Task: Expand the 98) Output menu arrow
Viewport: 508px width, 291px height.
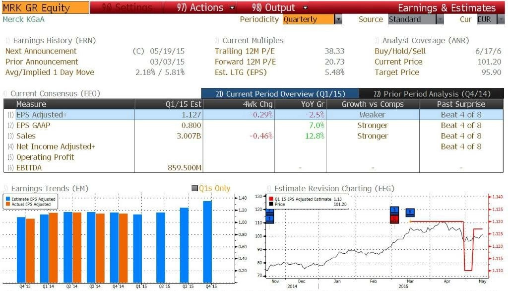Action: click(305, 8)
